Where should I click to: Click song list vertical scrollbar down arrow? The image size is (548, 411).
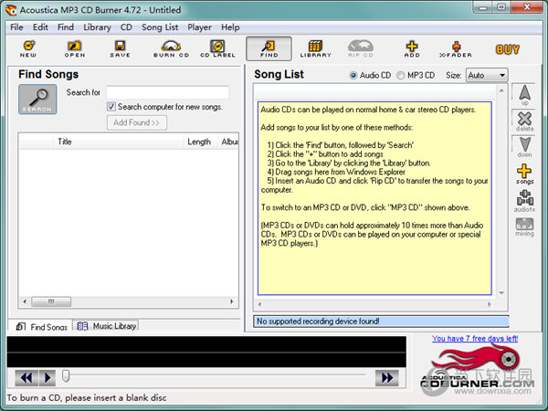point(501,293)
